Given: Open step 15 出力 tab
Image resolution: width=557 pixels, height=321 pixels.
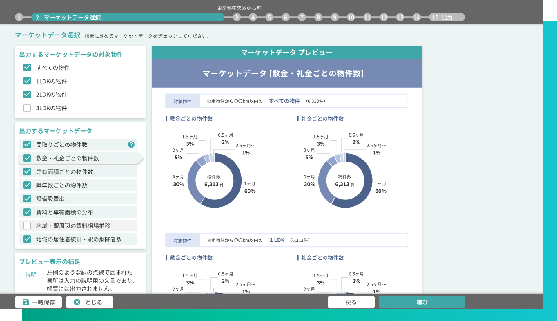Looking at the screenshot, I should pos(446,17).
